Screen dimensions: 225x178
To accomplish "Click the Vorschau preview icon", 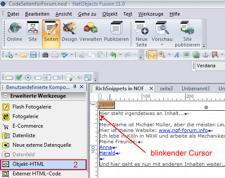I will click(x=162, y=28).
